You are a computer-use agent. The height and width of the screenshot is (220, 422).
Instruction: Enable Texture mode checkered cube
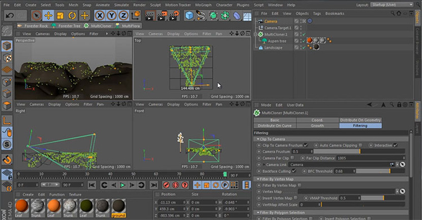[7, 58]
